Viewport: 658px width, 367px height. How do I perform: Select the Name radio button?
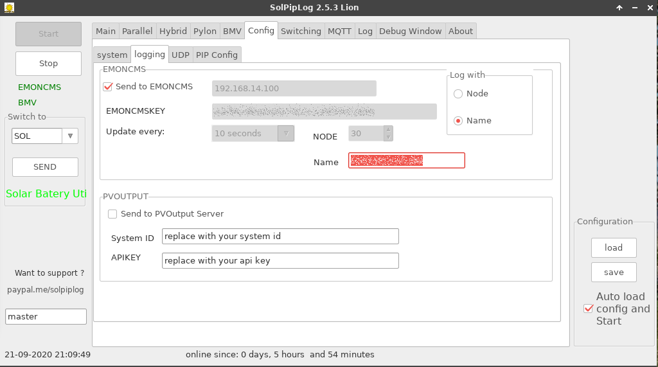pos(458,121)
